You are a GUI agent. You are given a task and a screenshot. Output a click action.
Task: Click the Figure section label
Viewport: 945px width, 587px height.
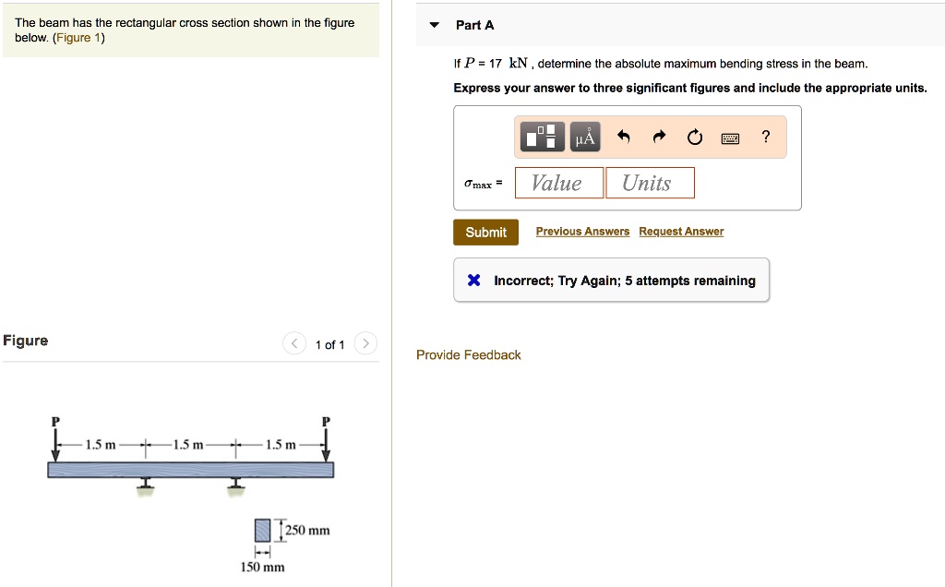[26, 340]
